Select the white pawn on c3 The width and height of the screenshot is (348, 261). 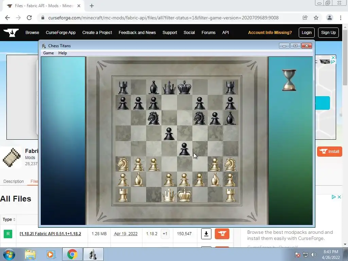click(154, 164)
